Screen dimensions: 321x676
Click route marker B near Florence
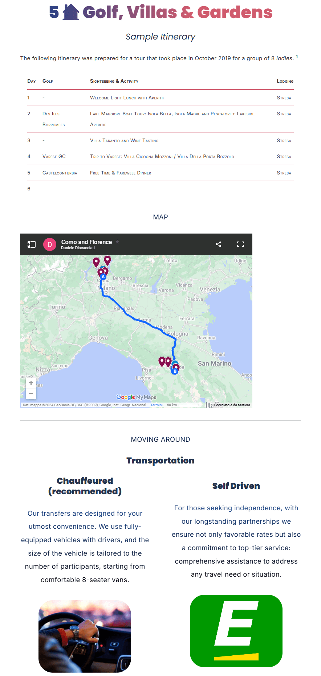[175, 371]
